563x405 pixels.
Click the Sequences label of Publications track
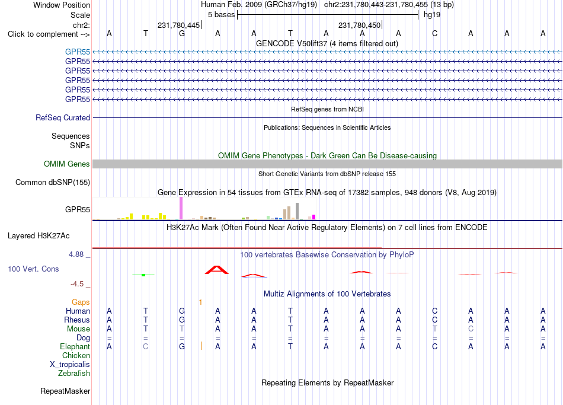pyautogui.click(x=71, y=136)
